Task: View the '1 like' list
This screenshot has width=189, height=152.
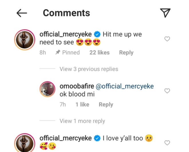Action: pyautogui.click(x=82, y=105)
